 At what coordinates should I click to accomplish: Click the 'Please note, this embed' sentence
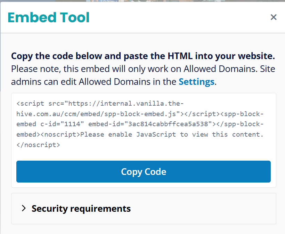point(143,75)
